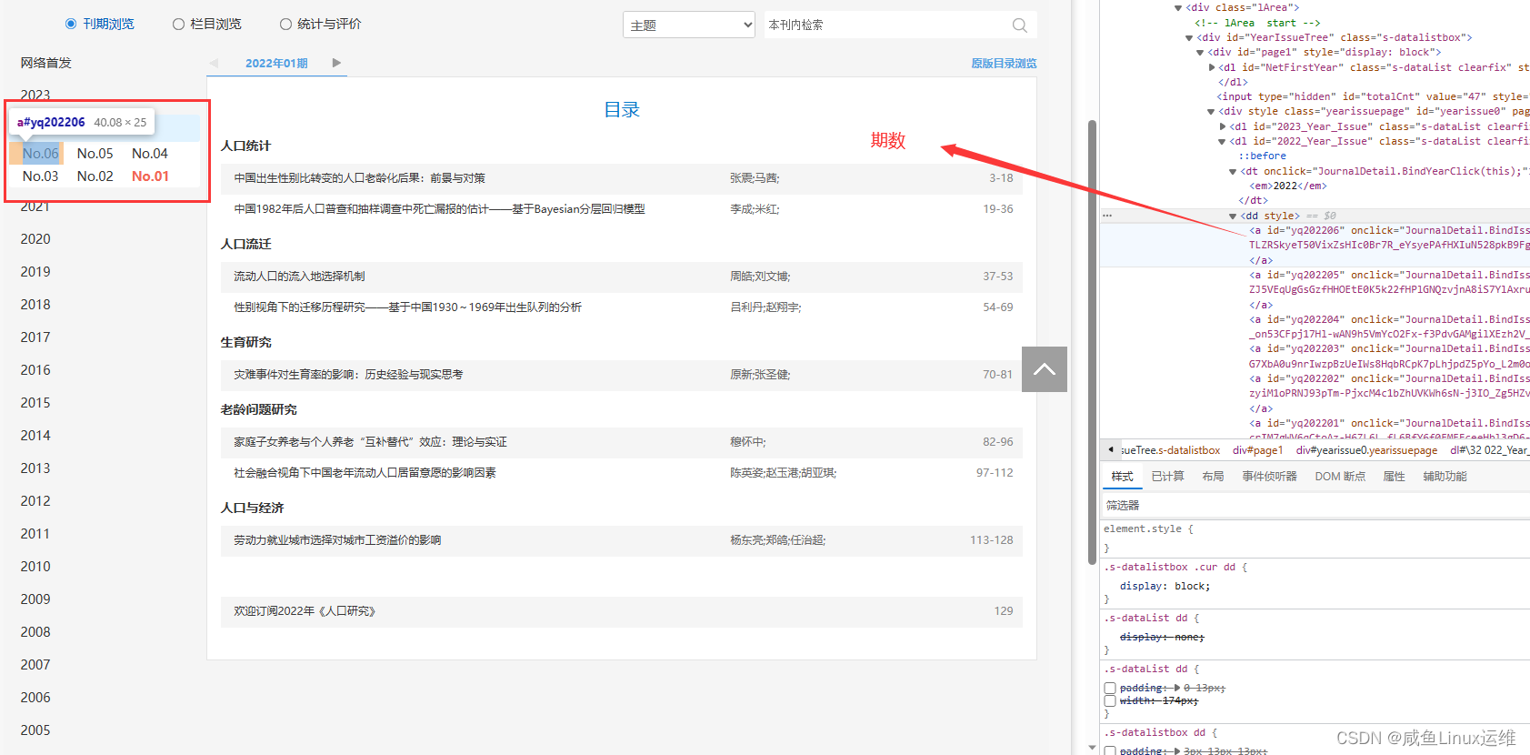Select issue No.02 of 2022
The height and width of the screenshot is (755, 1530).
click(x=95, y=176)
